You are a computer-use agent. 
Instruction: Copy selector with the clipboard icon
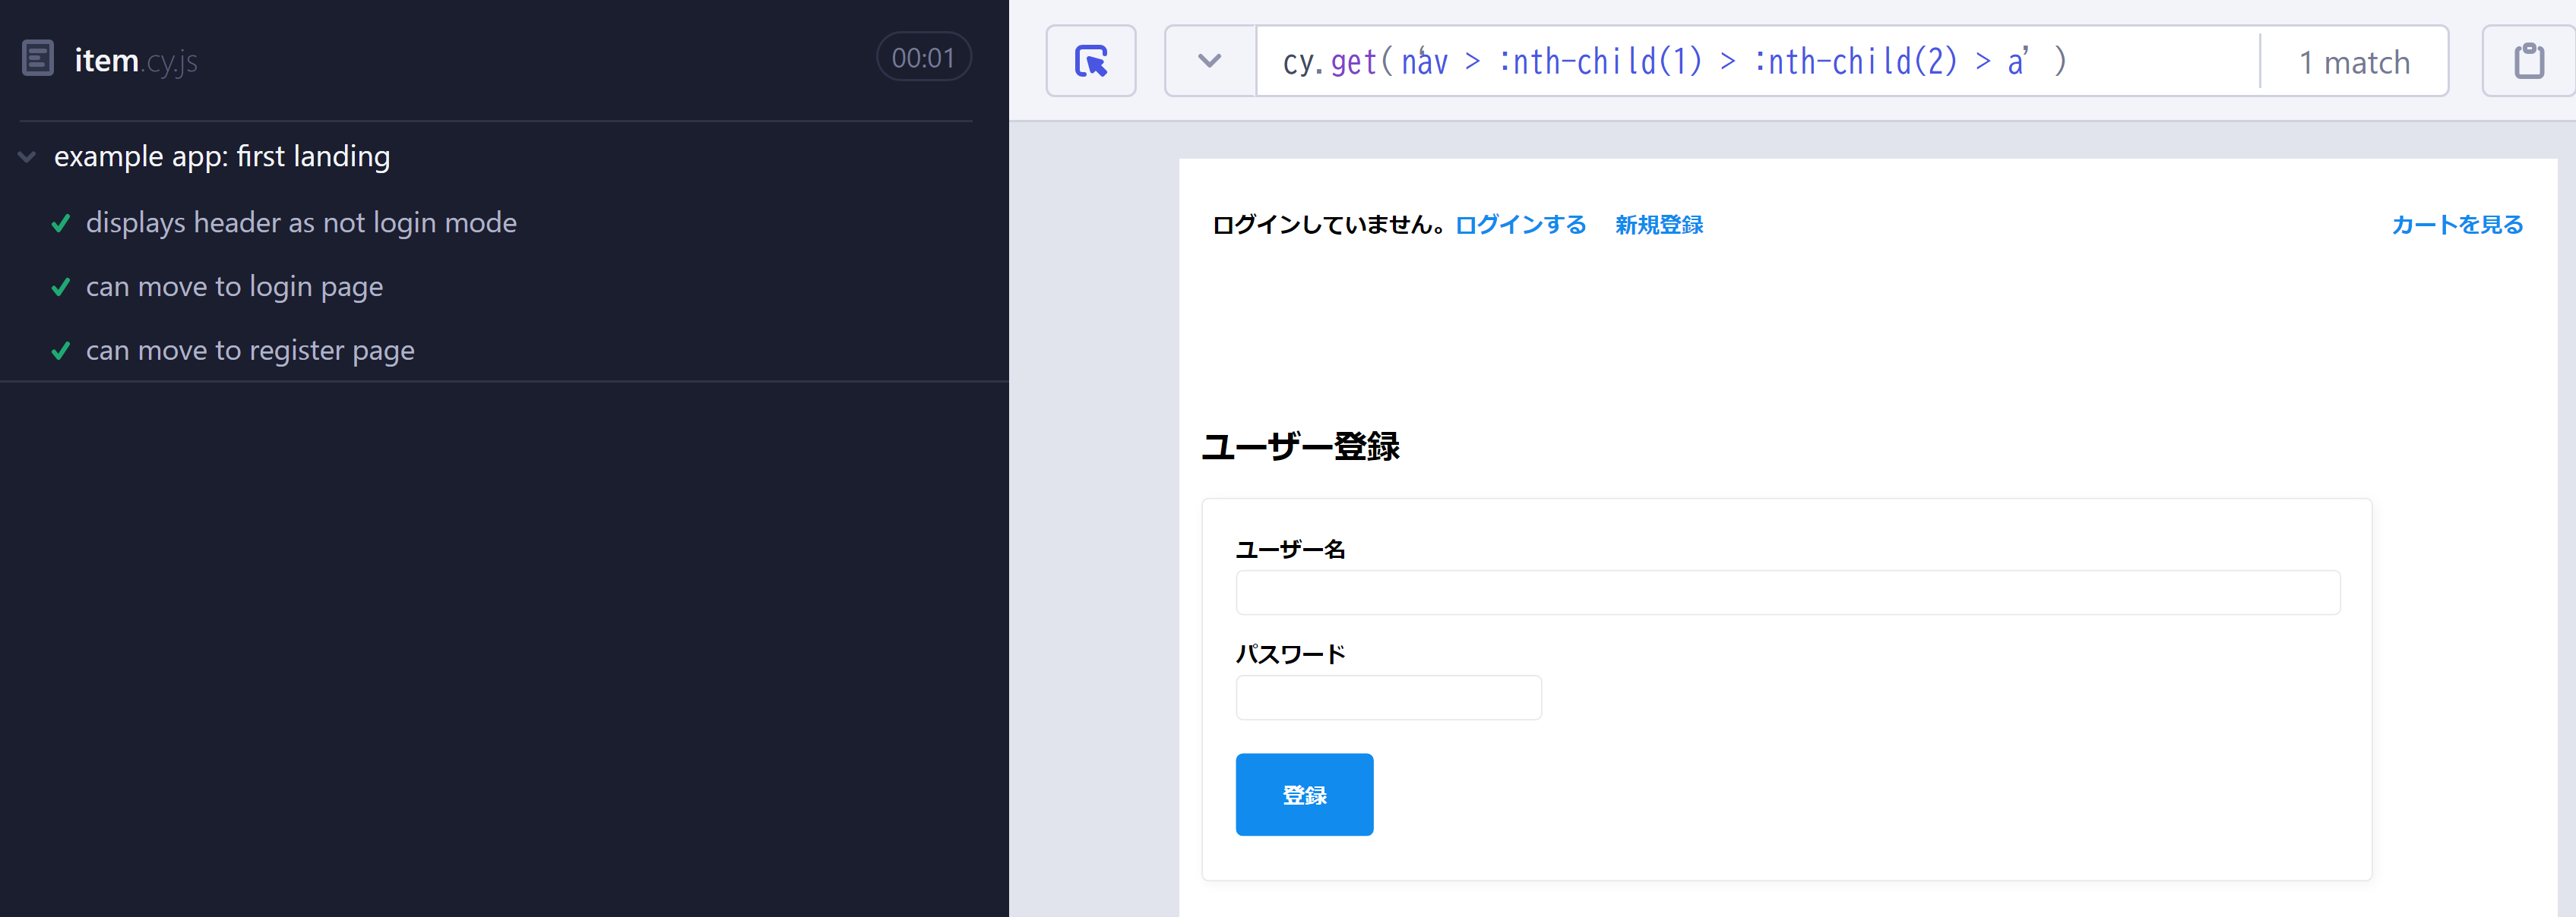pyautogui.click(x=2528, y=61)
